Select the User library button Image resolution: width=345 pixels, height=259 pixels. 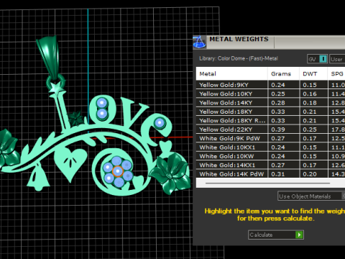[x=337, y=59]
